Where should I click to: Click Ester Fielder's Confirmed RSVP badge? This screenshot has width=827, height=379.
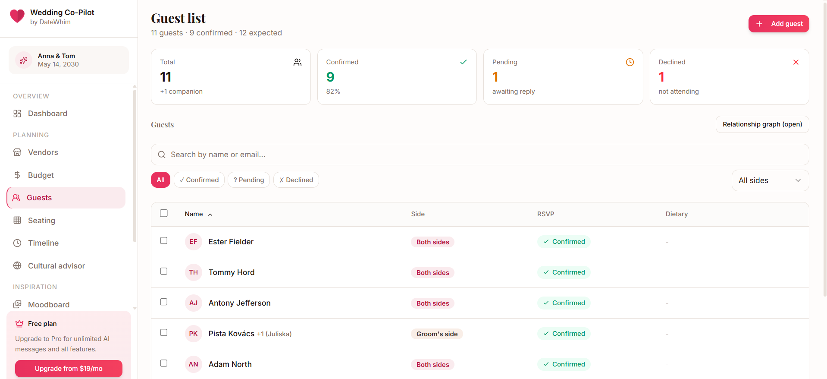coord(564,242)
